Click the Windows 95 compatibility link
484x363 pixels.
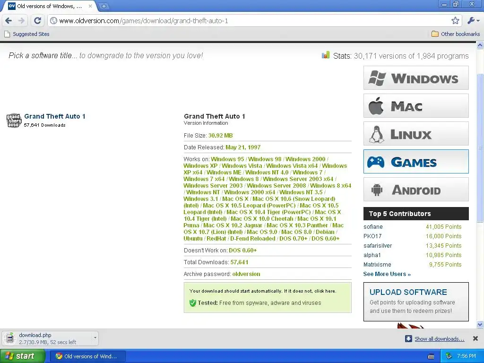pos(227,159)
